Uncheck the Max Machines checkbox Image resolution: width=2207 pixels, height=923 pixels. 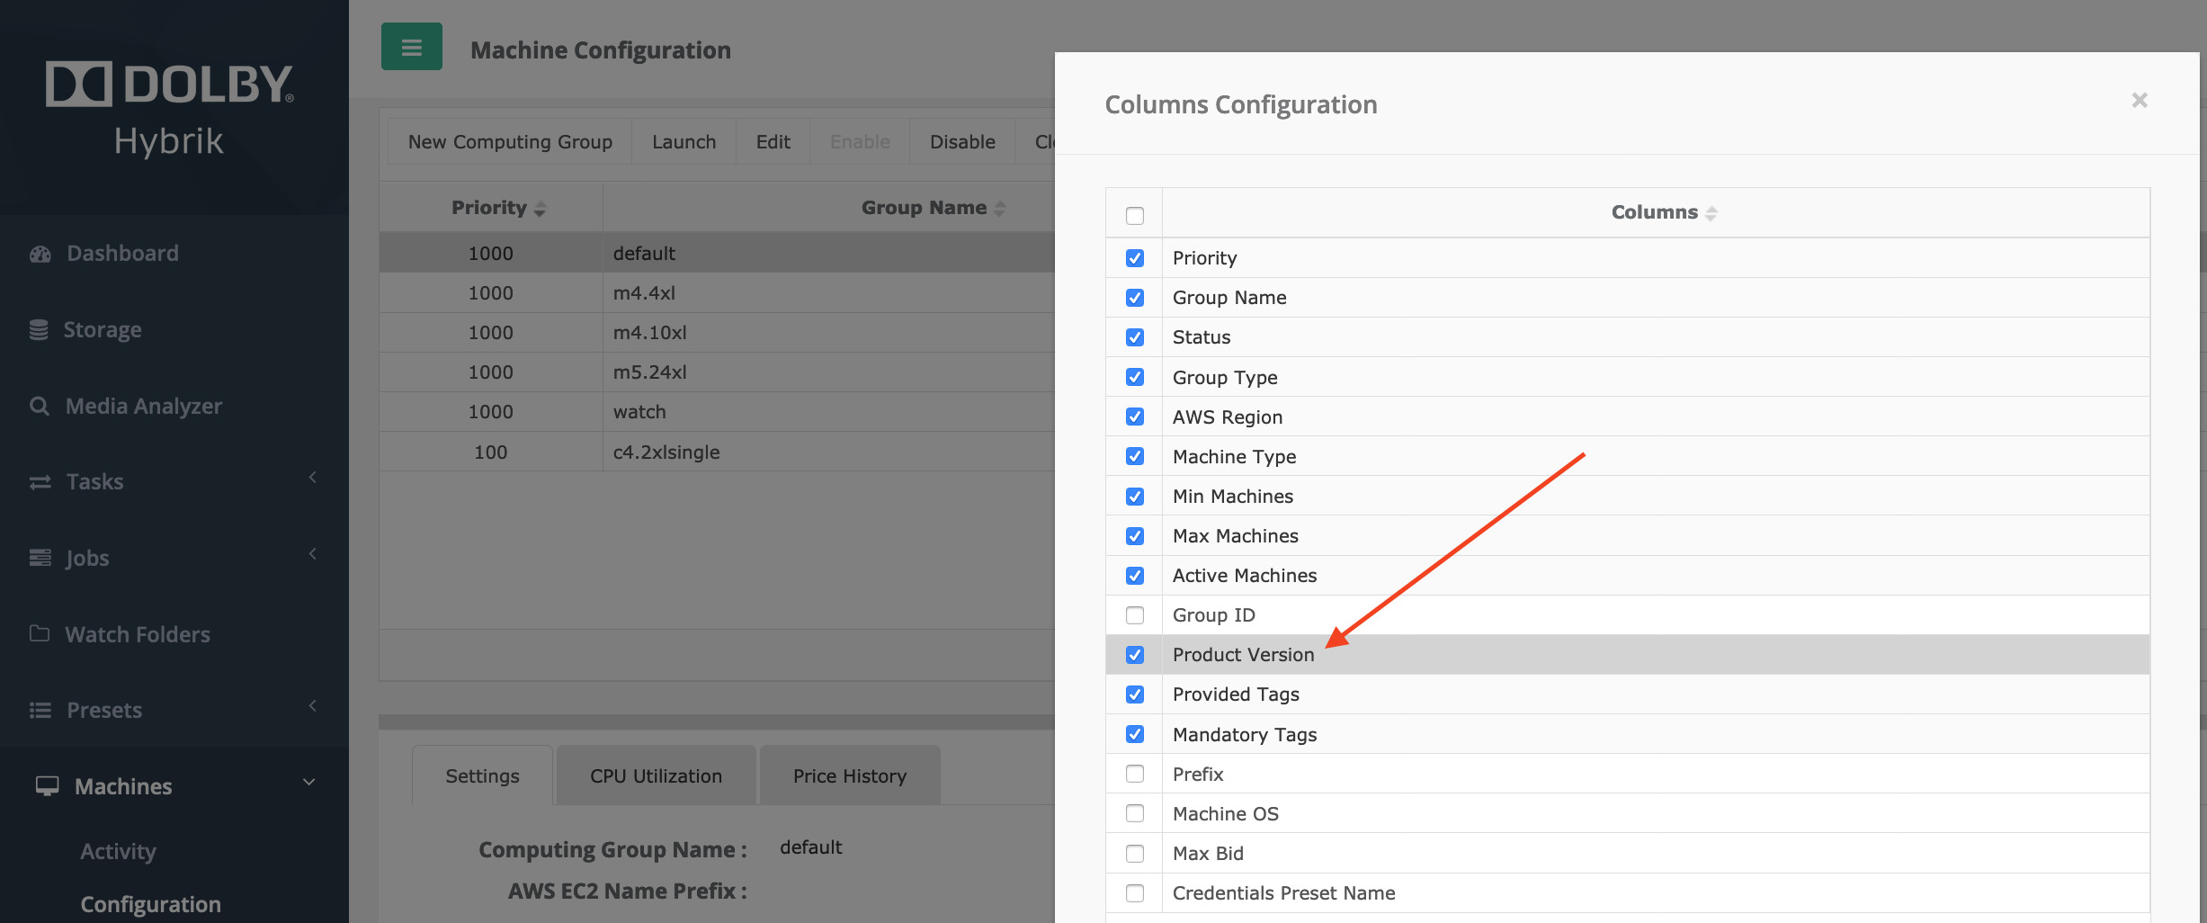[x=1135, y=536]
